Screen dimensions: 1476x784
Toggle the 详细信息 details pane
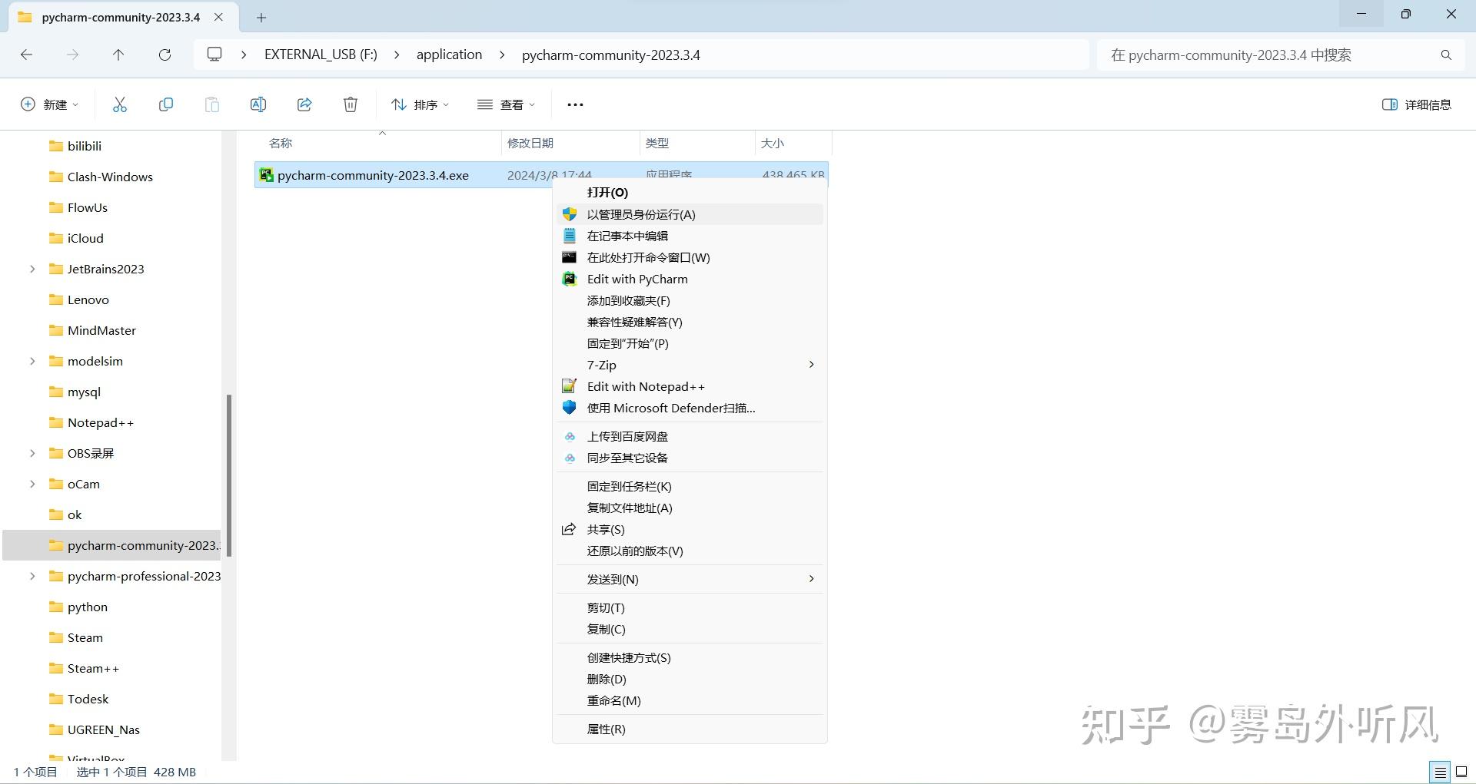[x=1415, y=104]
